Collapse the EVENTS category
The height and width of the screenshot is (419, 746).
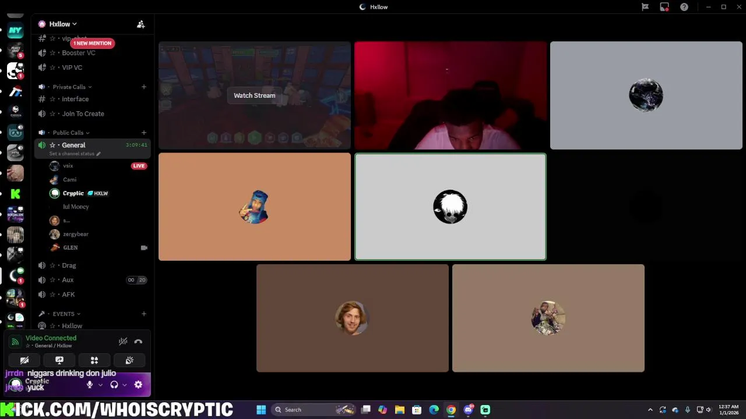point(66,314)
